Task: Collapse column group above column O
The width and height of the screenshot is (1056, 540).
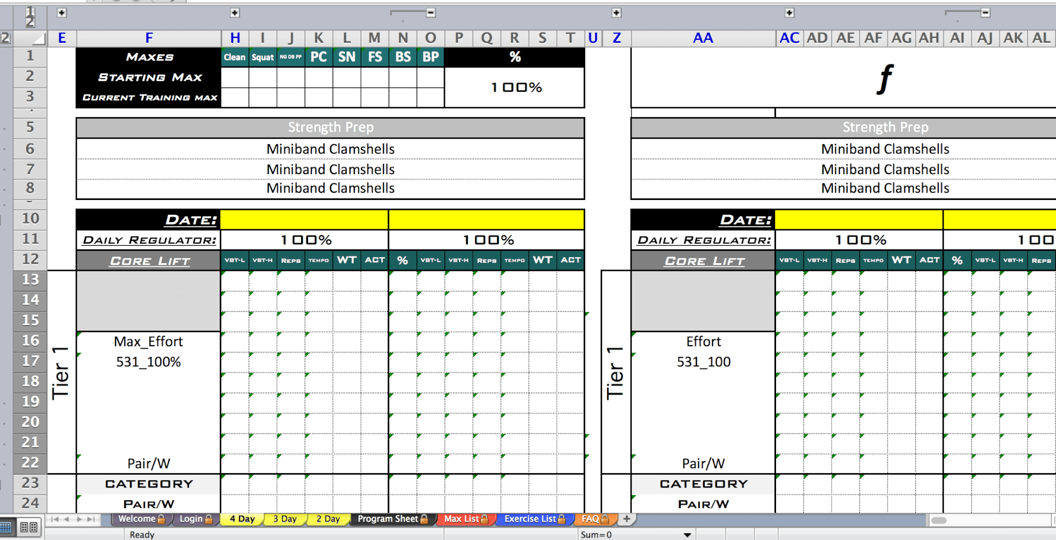Action: pos(431,13)
